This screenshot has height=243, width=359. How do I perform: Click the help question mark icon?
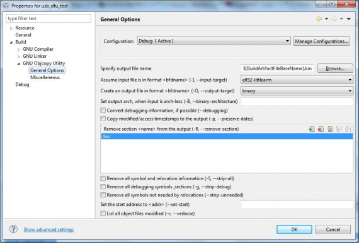click(13, 229)
